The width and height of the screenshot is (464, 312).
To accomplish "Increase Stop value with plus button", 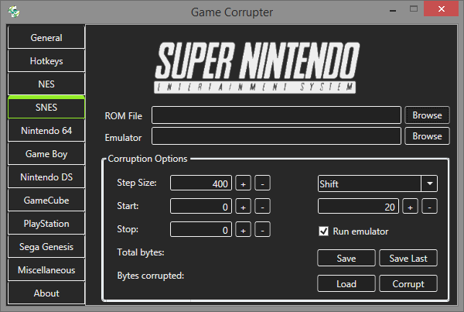I will (x=244, y=229).
